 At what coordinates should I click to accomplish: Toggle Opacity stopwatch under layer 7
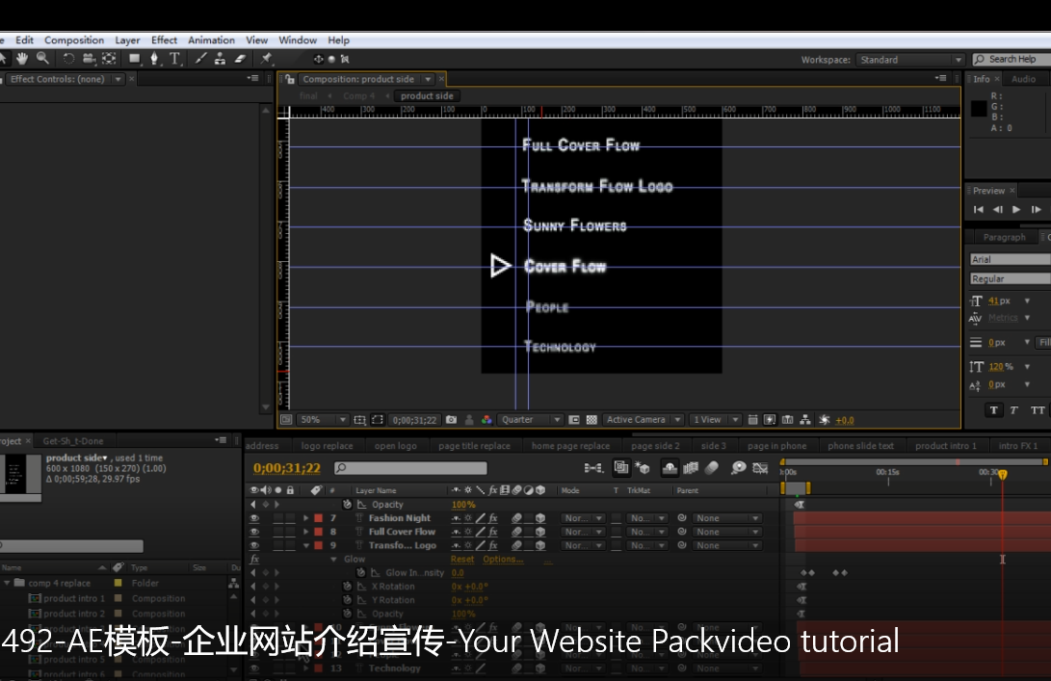[347, 504]
